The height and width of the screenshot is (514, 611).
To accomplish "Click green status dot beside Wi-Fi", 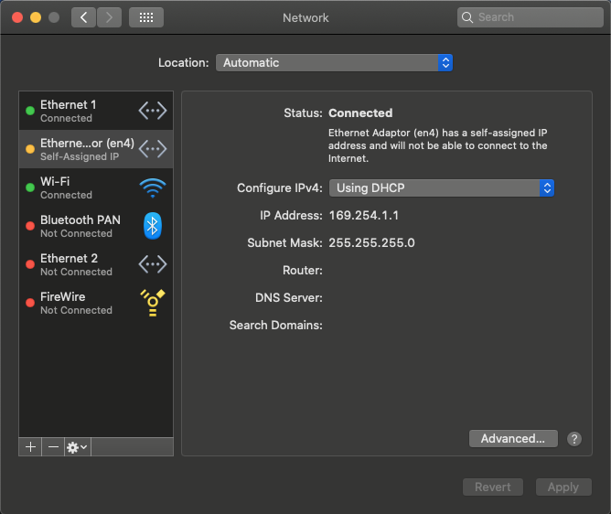I will point(30,187).
